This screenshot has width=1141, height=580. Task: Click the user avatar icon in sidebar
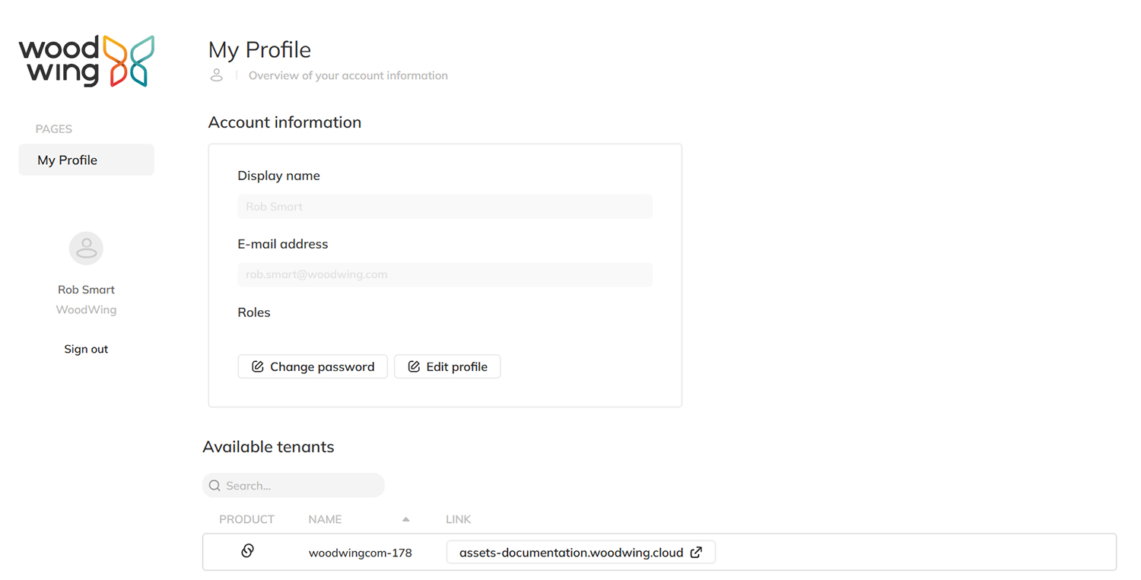[86, 249]
